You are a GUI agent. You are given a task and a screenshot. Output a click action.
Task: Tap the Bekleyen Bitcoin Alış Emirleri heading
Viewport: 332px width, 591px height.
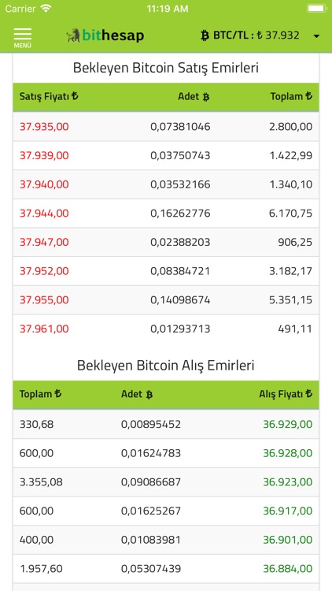166,365
